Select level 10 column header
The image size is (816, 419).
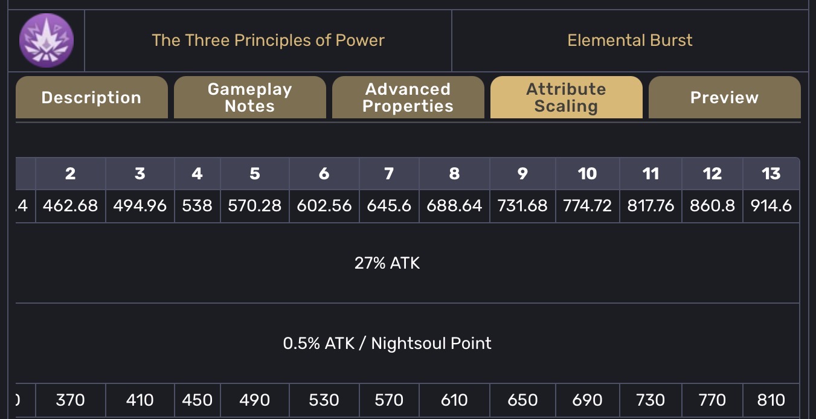pyautogui.click(x=587, y=174)
